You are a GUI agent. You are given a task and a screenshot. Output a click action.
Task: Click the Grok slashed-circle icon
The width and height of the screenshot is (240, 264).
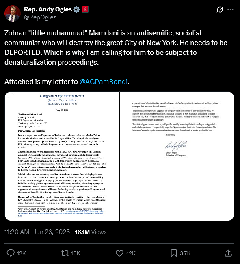click(220, 10)
